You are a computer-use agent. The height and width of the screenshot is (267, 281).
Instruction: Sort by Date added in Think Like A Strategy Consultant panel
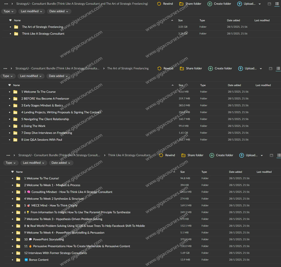(235, 172)
